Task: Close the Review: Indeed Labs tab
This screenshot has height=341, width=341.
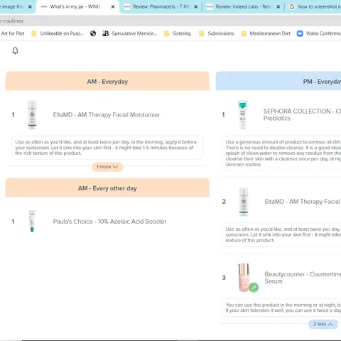Action: pyautogui.click(x=278, y=7)
